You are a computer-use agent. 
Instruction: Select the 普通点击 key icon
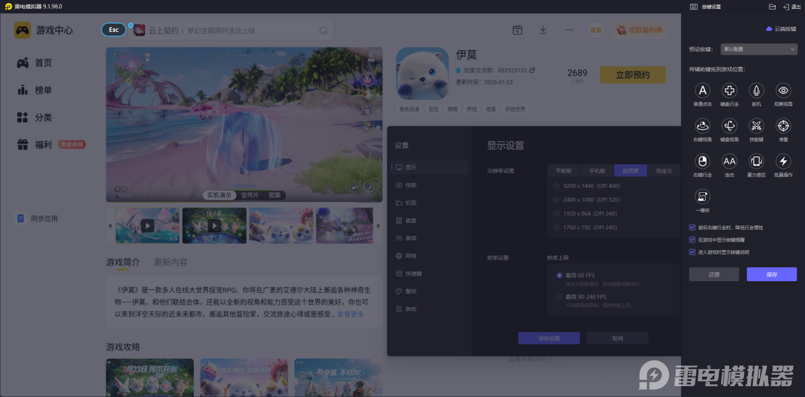[x=702, y=90]
